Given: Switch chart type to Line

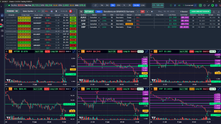Looking at the screenshot, I should (143, 5).
